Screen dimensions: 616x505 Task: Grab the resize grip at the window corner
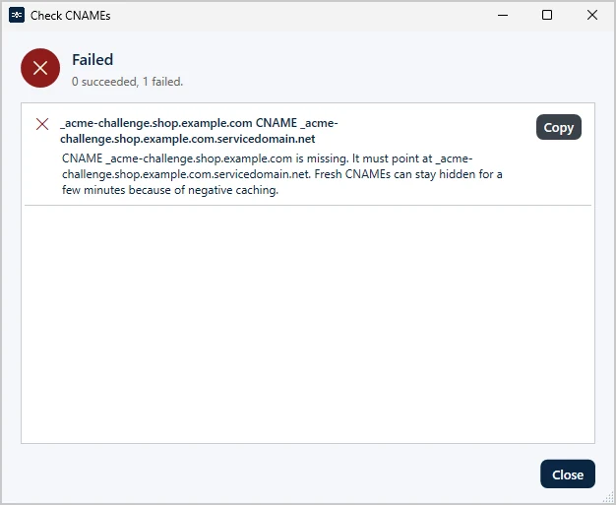point(609,498)
